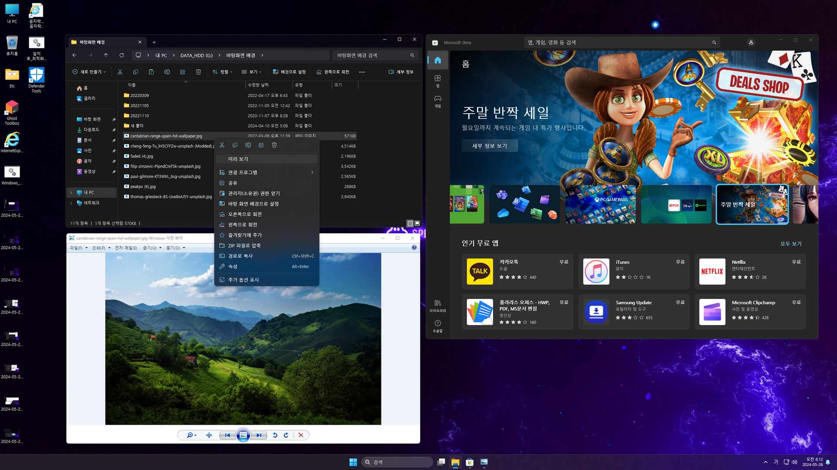The width and height of the screenshot is (837, 470).
Task: Click '세부 정보 보기' banner button
Action: click(490, 146)
